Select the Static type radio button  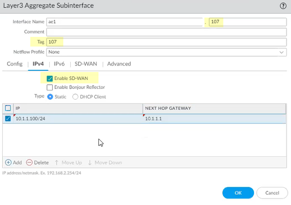coord(50,97)
